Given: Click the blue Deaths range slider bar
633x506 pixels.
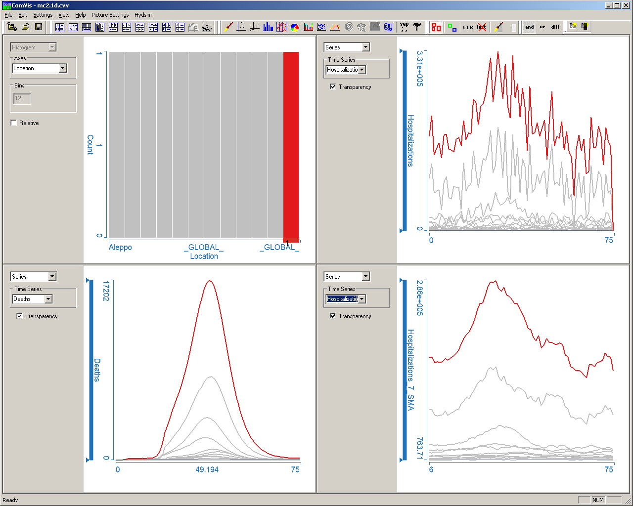Looking at the screenshot, I should coord(91,370).
